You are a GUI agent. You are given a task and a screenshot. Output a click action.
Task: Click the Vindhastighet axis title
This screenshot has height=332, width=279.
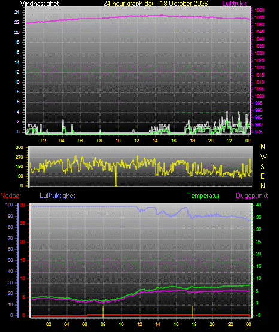click(40, 3)
